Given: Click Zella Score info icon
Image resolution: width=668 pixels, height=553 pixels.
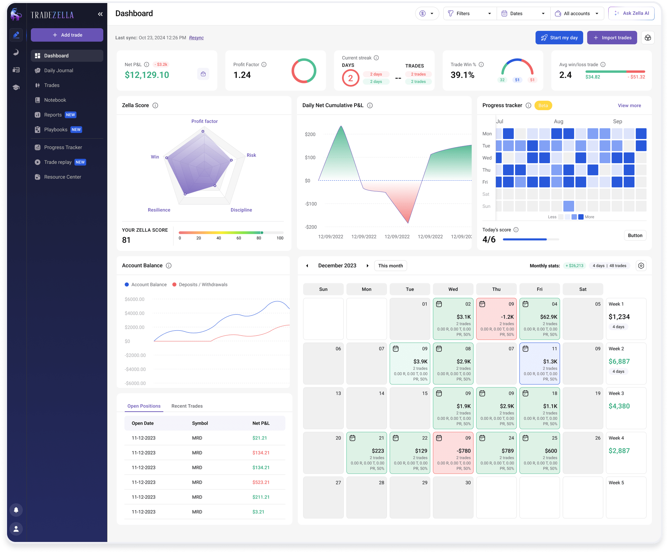Looking at the screenshot, I should coord(155,105).
